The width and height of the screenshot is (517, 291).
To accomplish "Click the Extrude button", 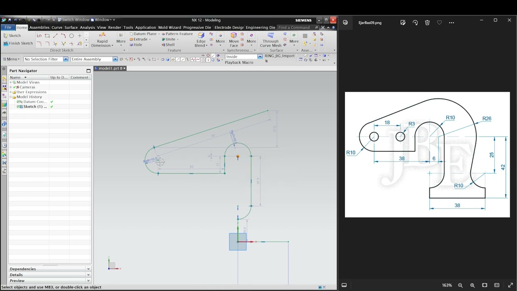I will click(138, 39).
